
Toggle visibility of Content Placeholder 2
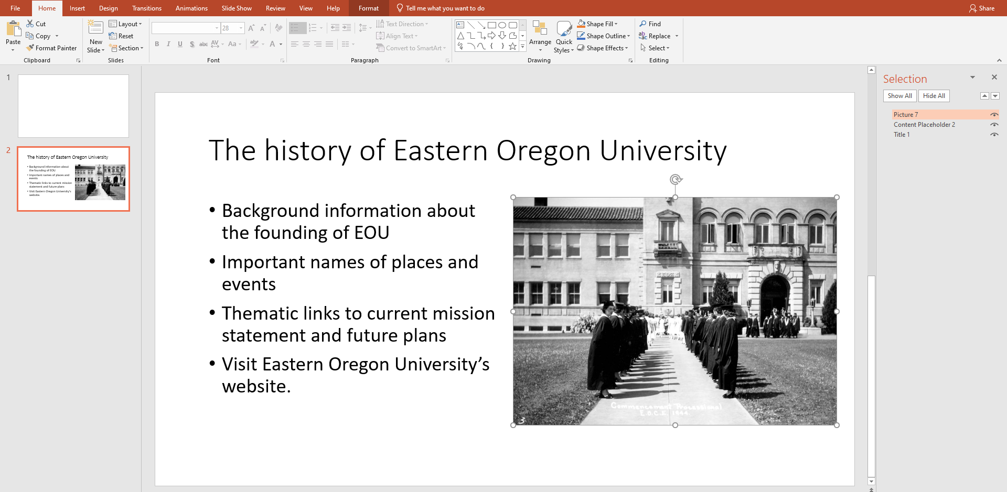(x=994, y=125)
